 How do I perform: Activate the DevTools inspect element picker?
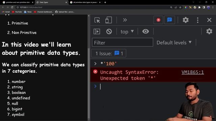point(97,20)
